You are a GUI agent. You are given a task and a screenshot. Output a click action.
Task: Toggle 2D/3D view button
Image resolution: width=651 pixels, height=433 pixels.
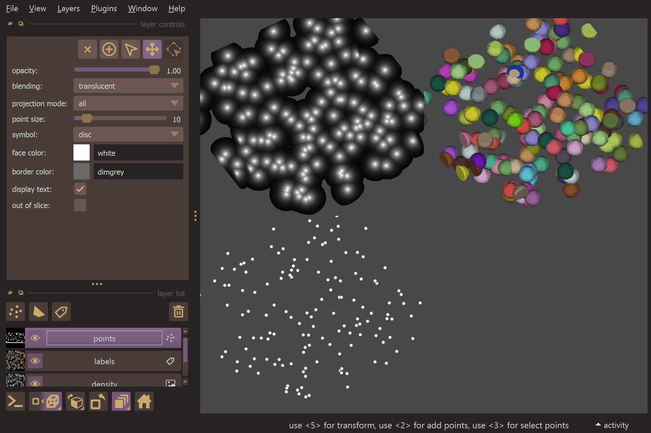click(45, 401)
